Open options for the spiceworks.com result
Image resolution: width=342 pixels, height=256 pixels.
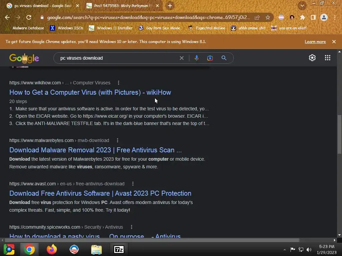[132, 227]
